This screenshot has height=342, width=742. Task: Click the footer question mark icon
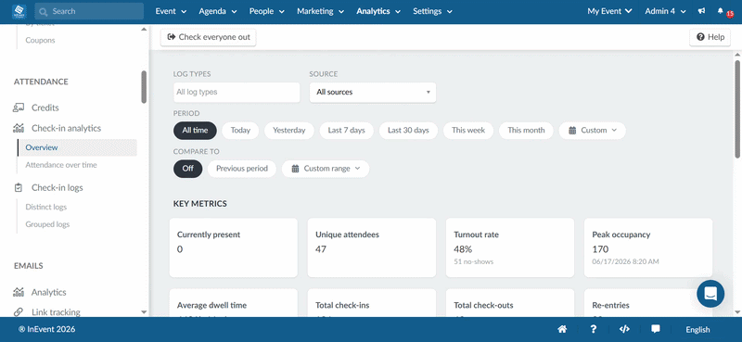594,329
